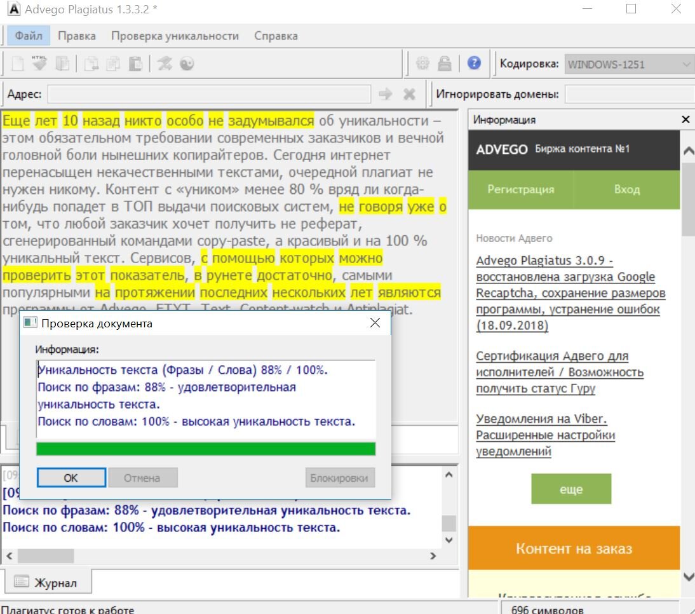Open the Правка menu
Image resolution: width=695 pixels, height=614 pixels.
[x=77, y=36]
